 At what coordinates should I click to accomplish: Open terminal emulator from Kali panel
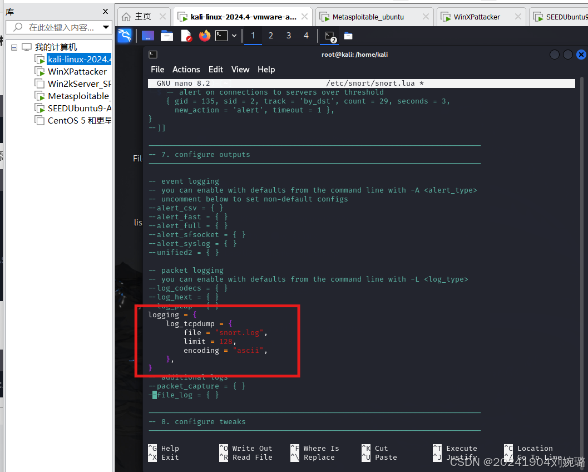221,36
